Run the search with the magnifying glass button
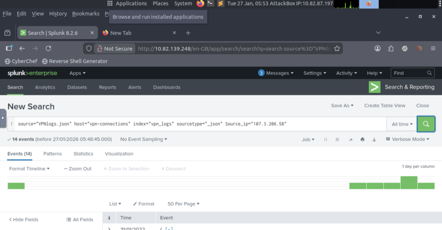 426,124
